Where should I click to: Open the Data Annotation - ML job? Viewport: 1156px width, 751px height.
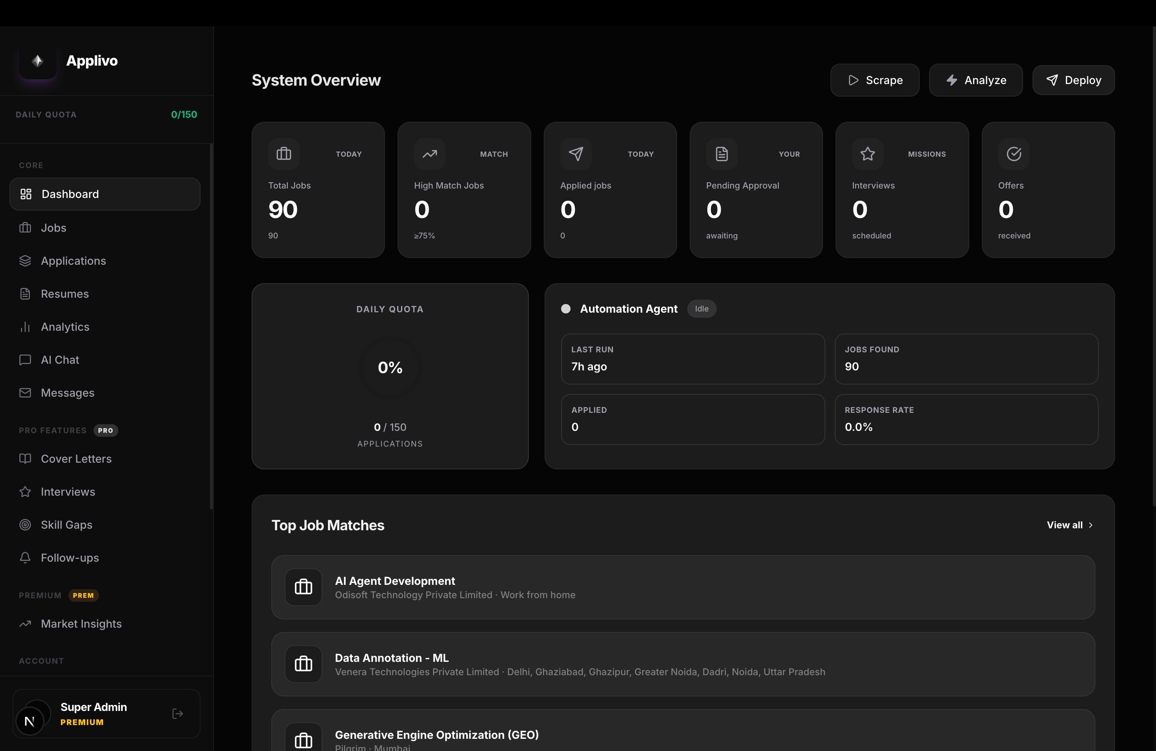pyautogui.click(x=683, y=664)
